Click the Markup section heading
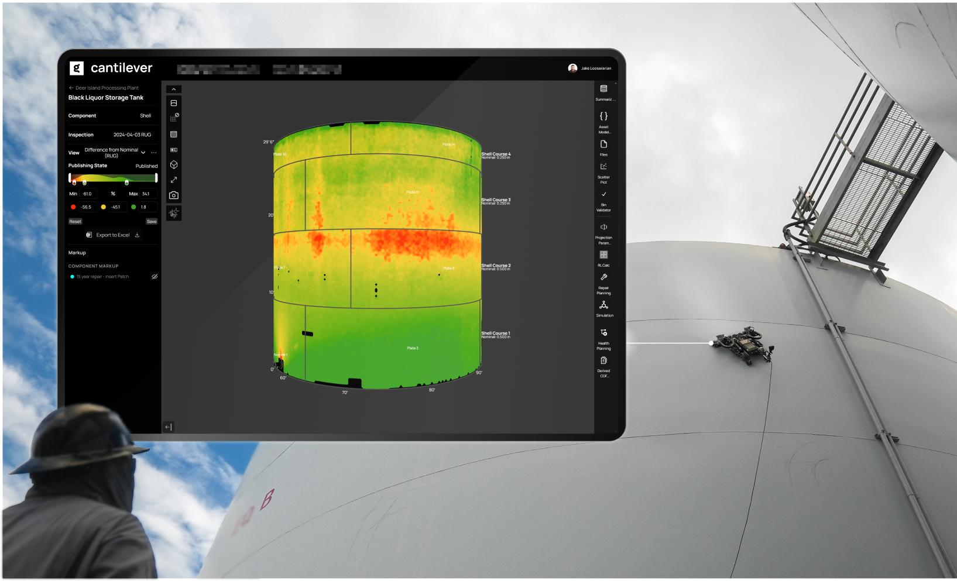Viewport: 957px width, 581px height. point(77,253)
